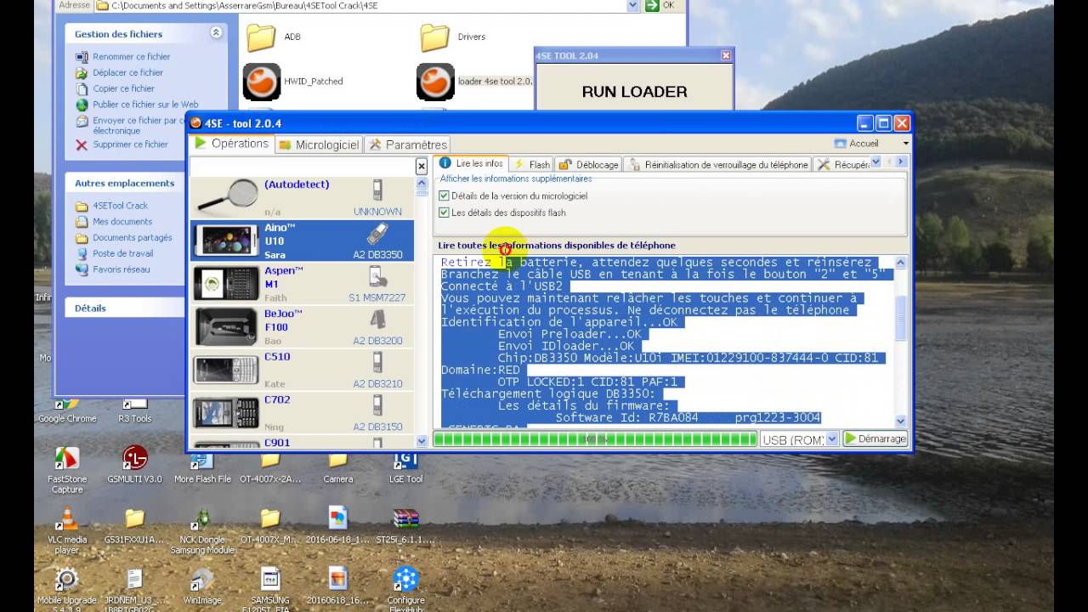Switch to the Flash tab
This screenshot has width=1088, height=612.
point(532,165)
